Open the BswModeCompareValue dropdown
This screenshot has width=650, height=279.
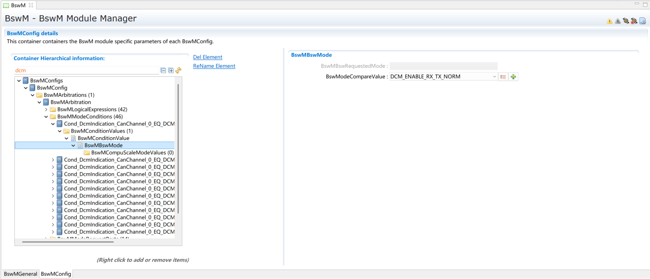click(x=494, y=77)
